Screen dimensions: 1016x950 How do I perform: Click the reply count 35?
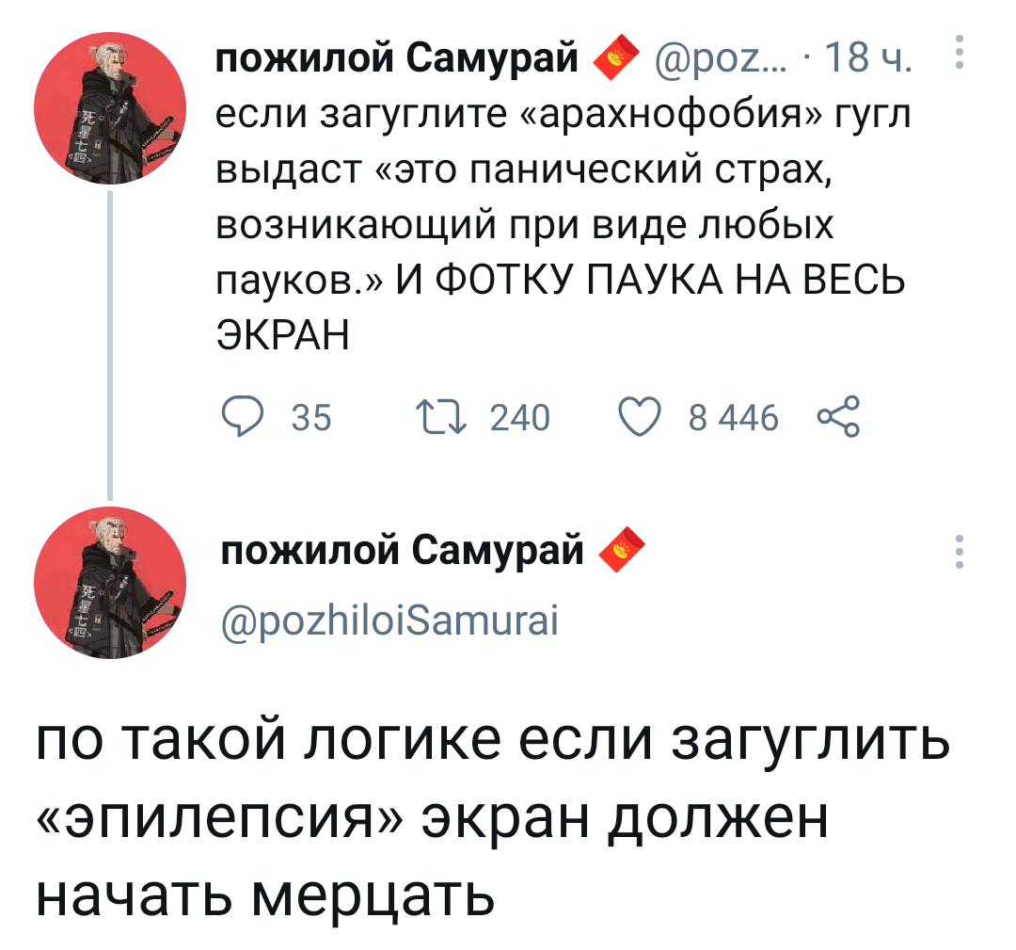click(x=311, y=417)
